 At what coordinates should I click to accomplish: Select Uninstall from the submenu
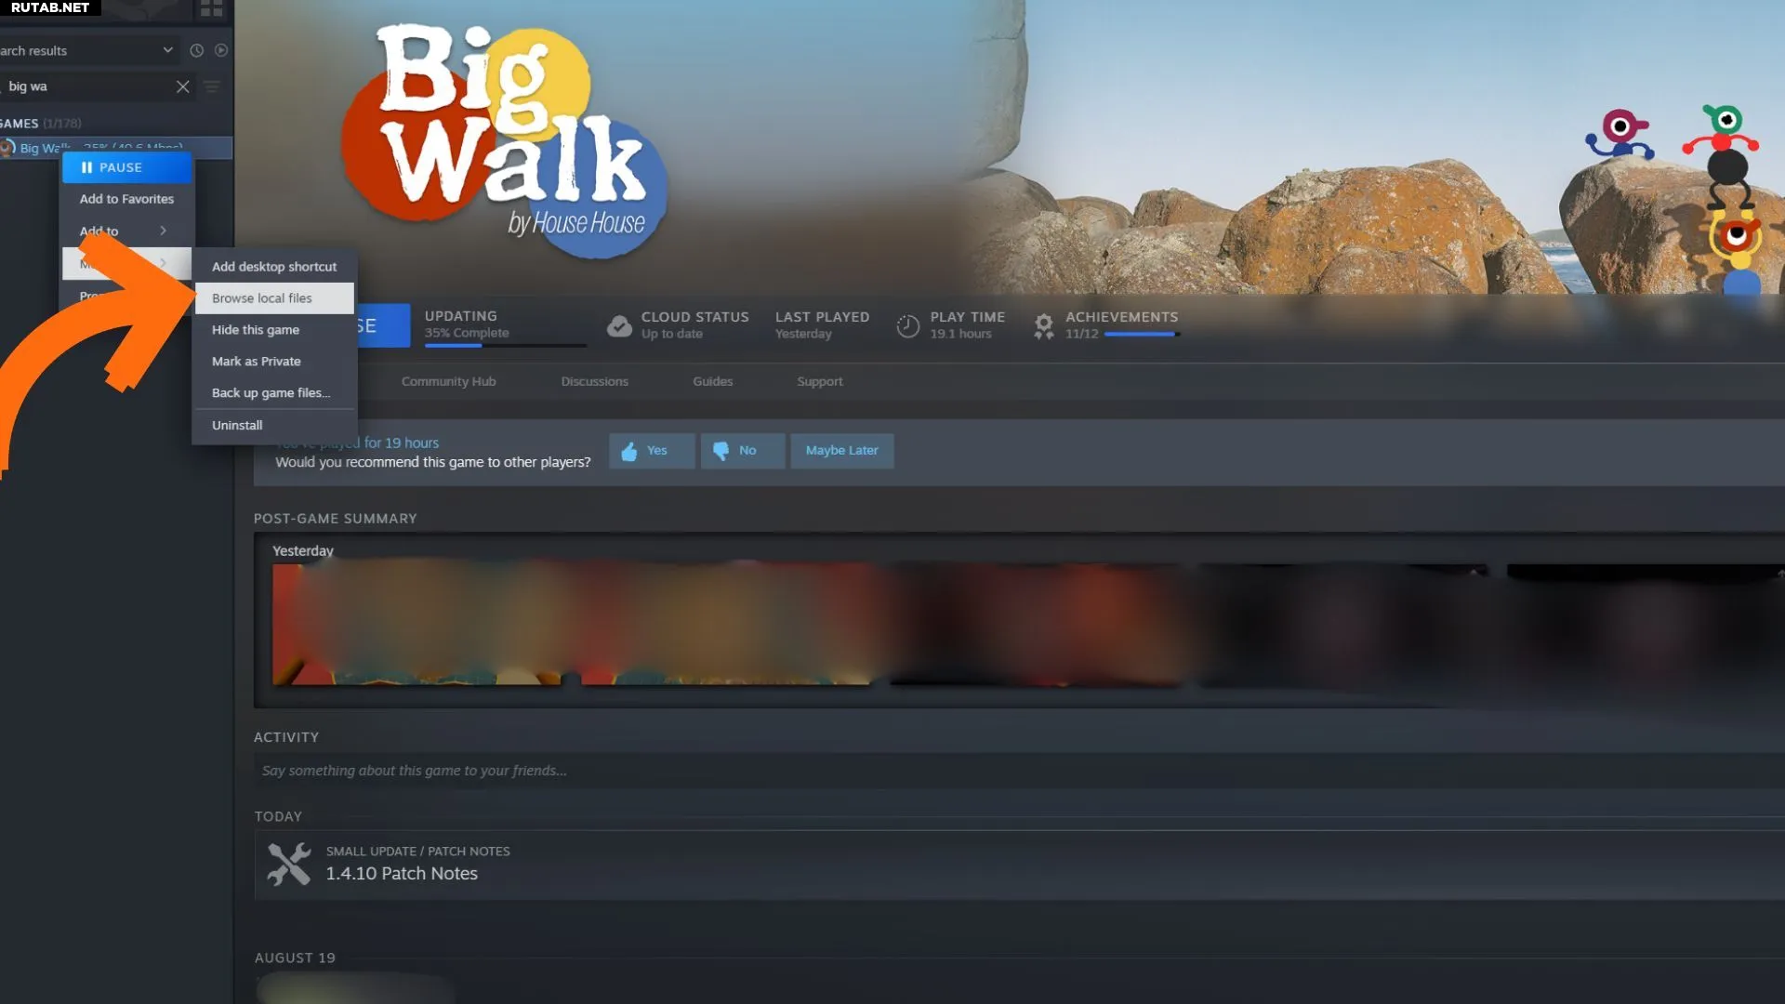click(274, 426)
